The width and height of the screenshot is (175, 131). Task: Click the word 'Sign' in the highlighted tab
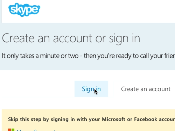pyautogui.click(x=88, y=89)
